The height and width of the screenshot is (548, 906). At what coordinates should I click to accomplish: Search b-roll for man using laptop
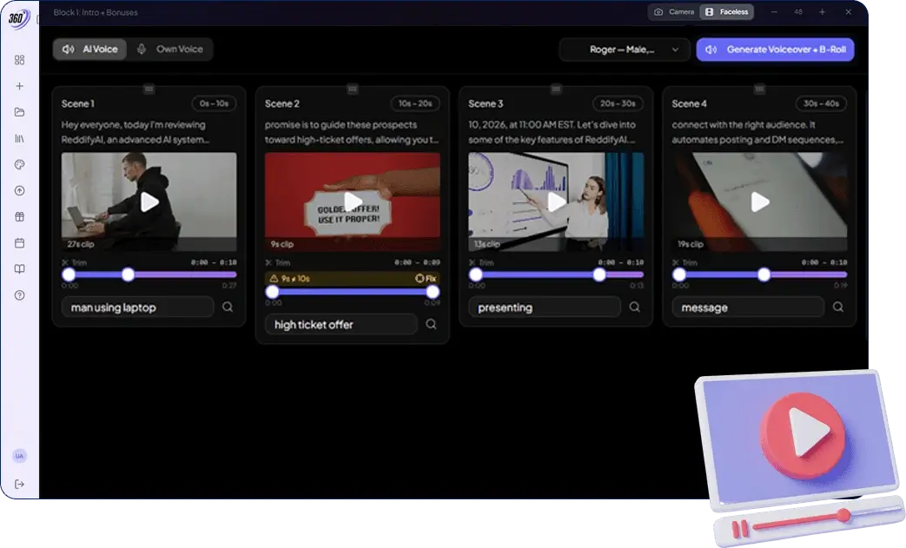(228, 307)
